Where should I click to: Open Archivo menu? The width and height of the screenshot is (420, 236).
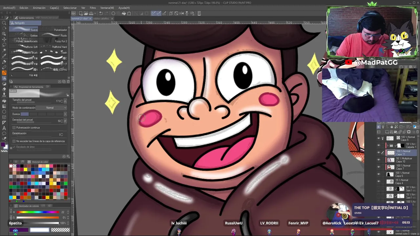[x=9, y=8]
